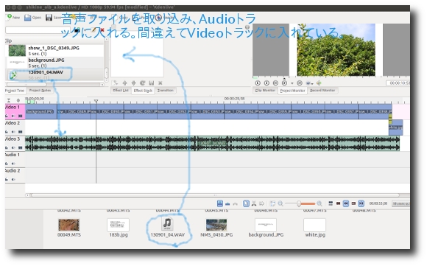Select normal edit mode icon in status bar
Image resolution: width=427 pixels, height=266 pixels.
[220, 203]
